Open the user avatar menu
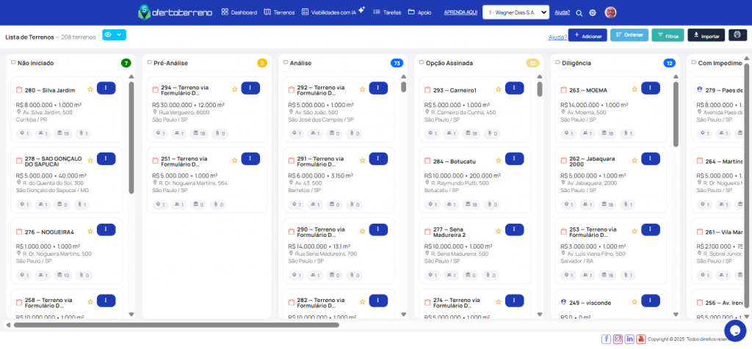 click(x=610, y=12)
